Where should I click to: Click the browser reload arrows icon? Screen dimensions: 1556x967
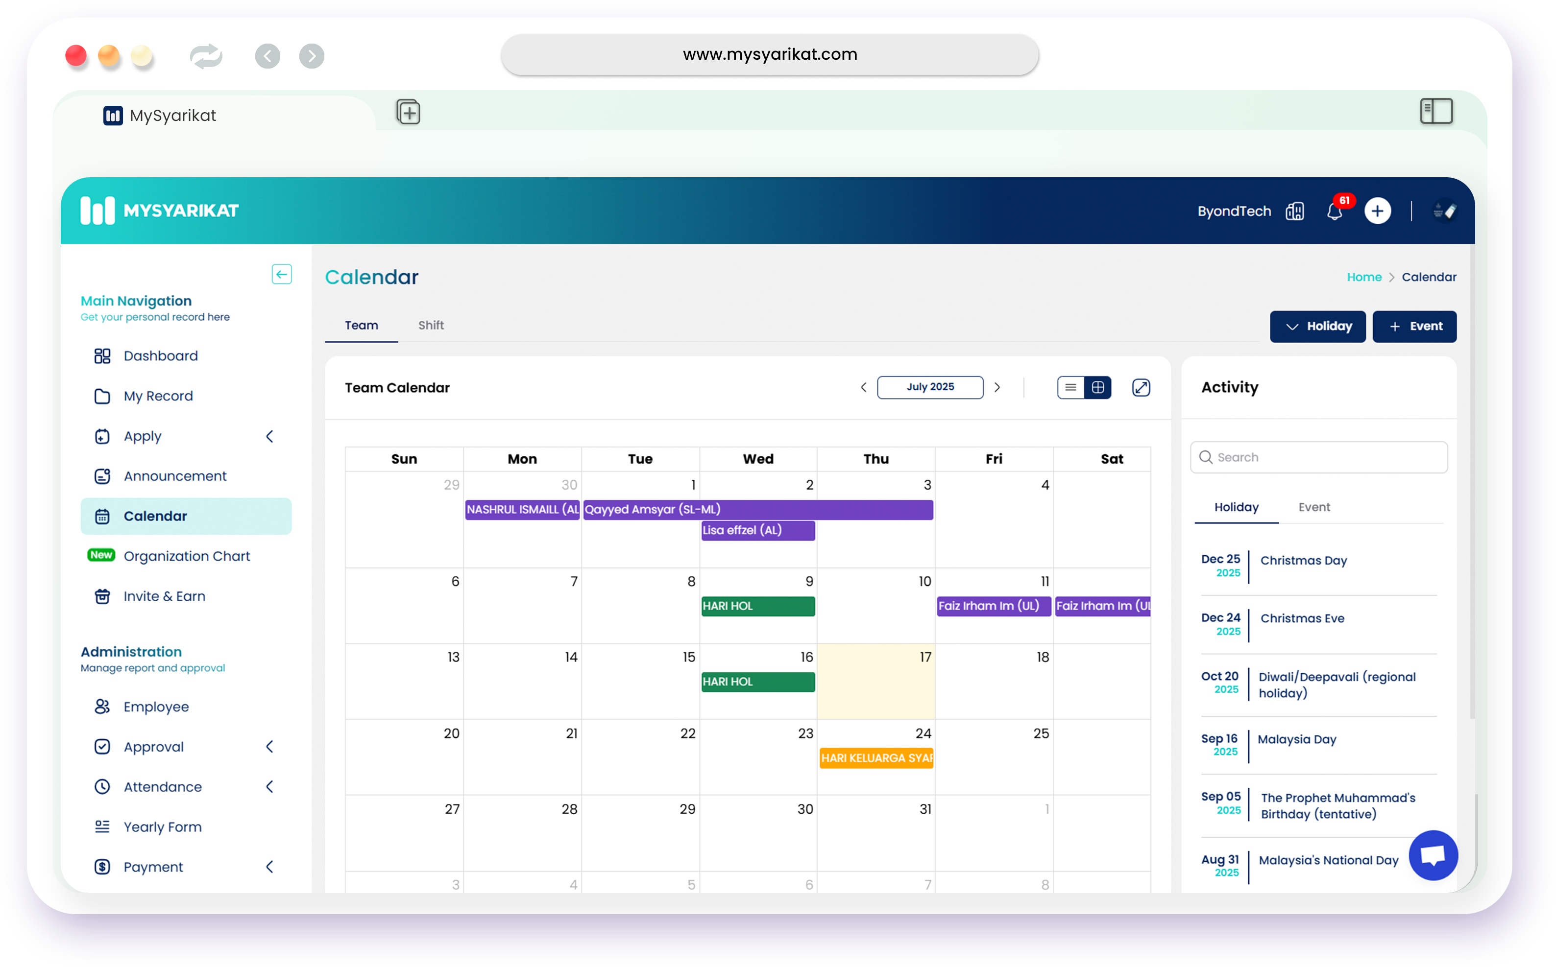(x=206, y=56)
